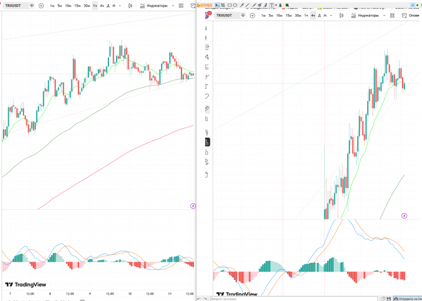Image resolution: width=422 pixels, height=301 pixels.
Task: Select the crop tool in screenshot toolbar
Action: (x=223, y=5)
